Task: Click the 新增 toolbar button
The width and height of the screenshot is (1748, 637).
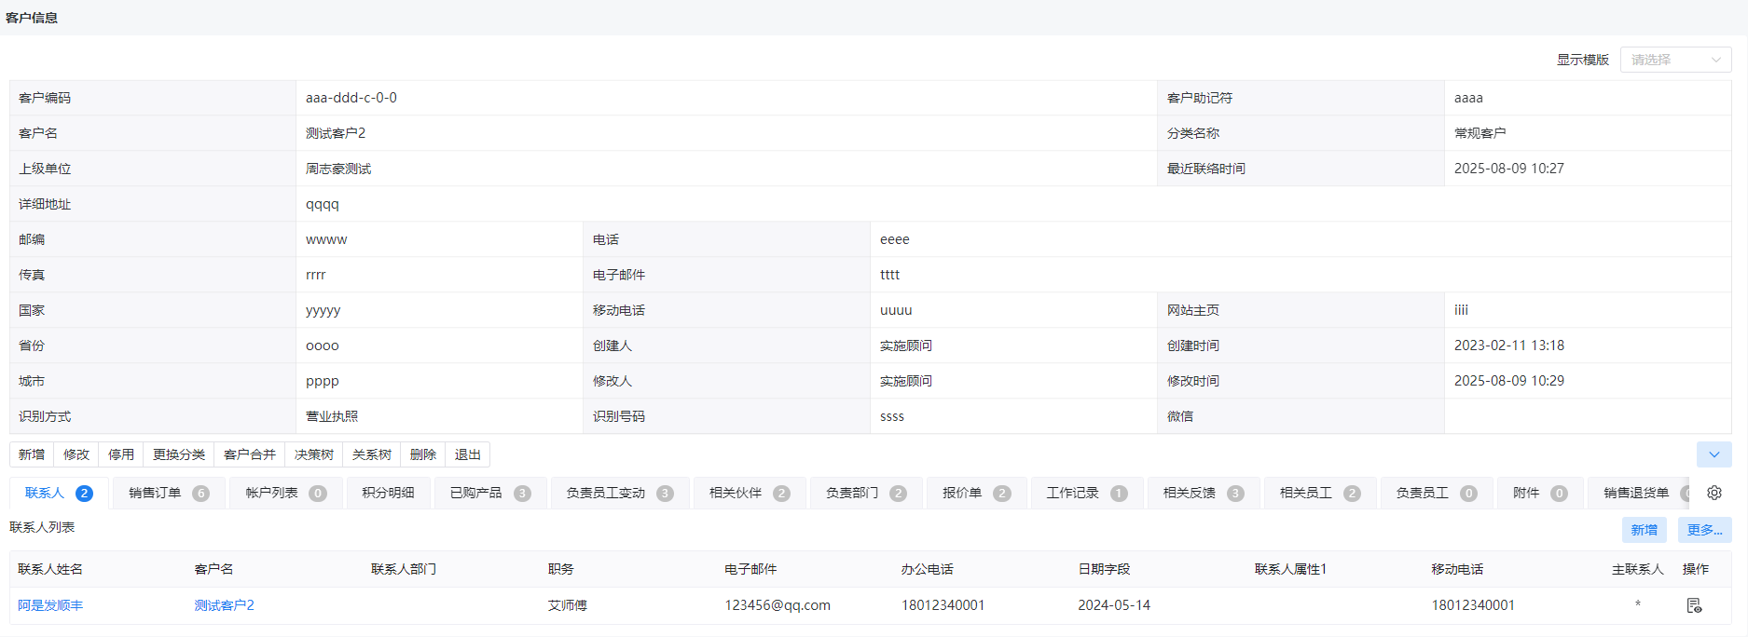Action: click(32, 454)
